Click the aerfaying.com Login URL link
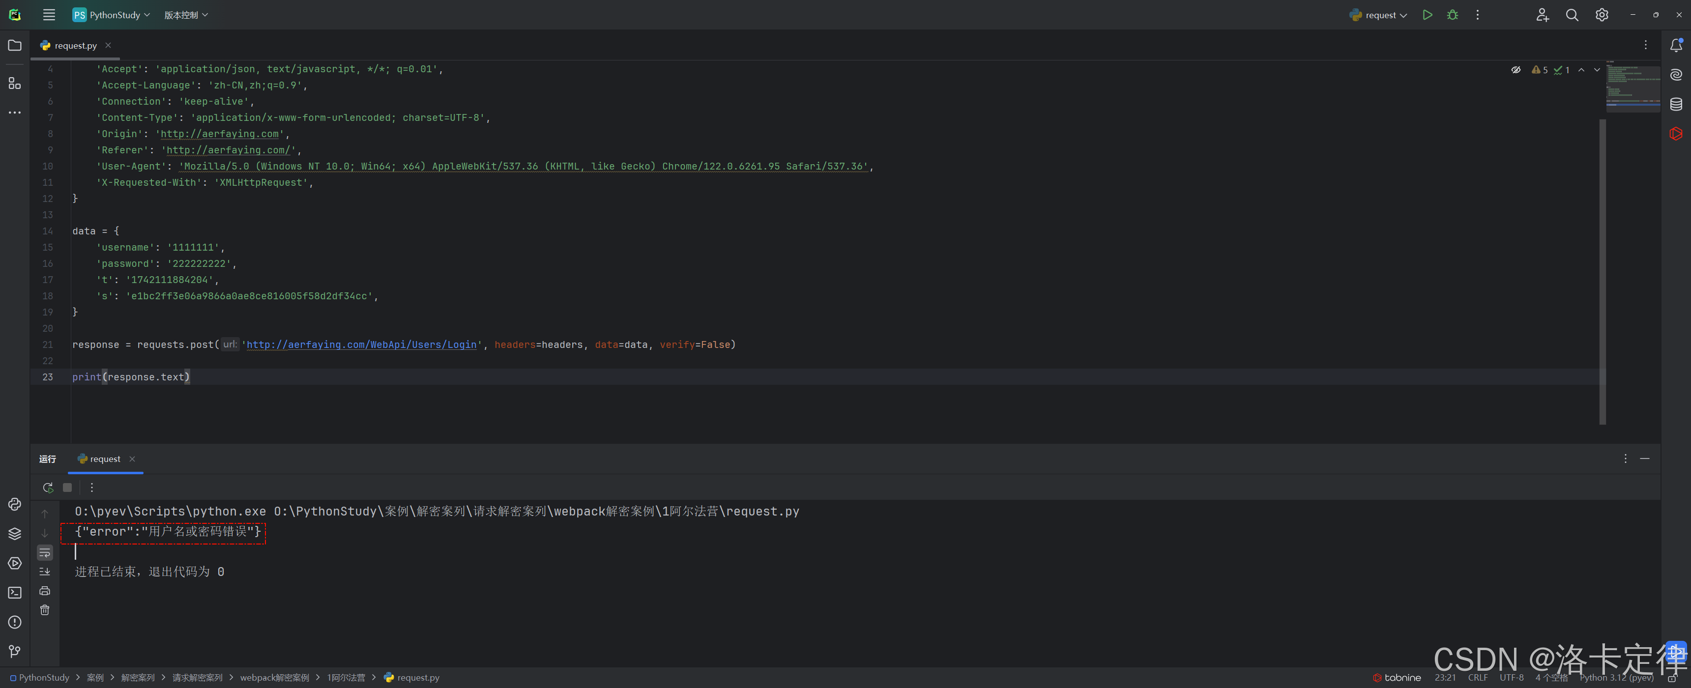Viewport: 1691px width, 688px height. pos(361,344)
